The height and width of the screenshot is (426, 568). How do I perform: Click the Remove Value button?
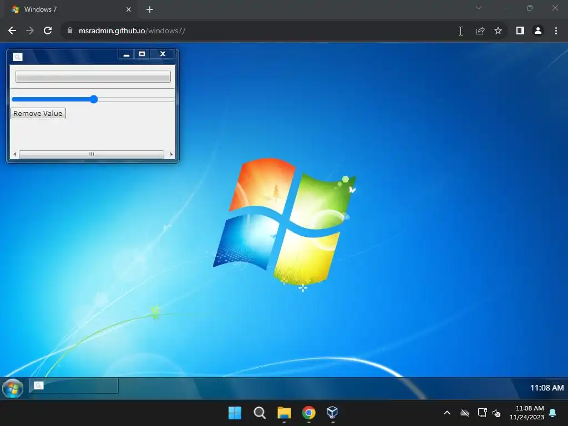coord(38,113)
